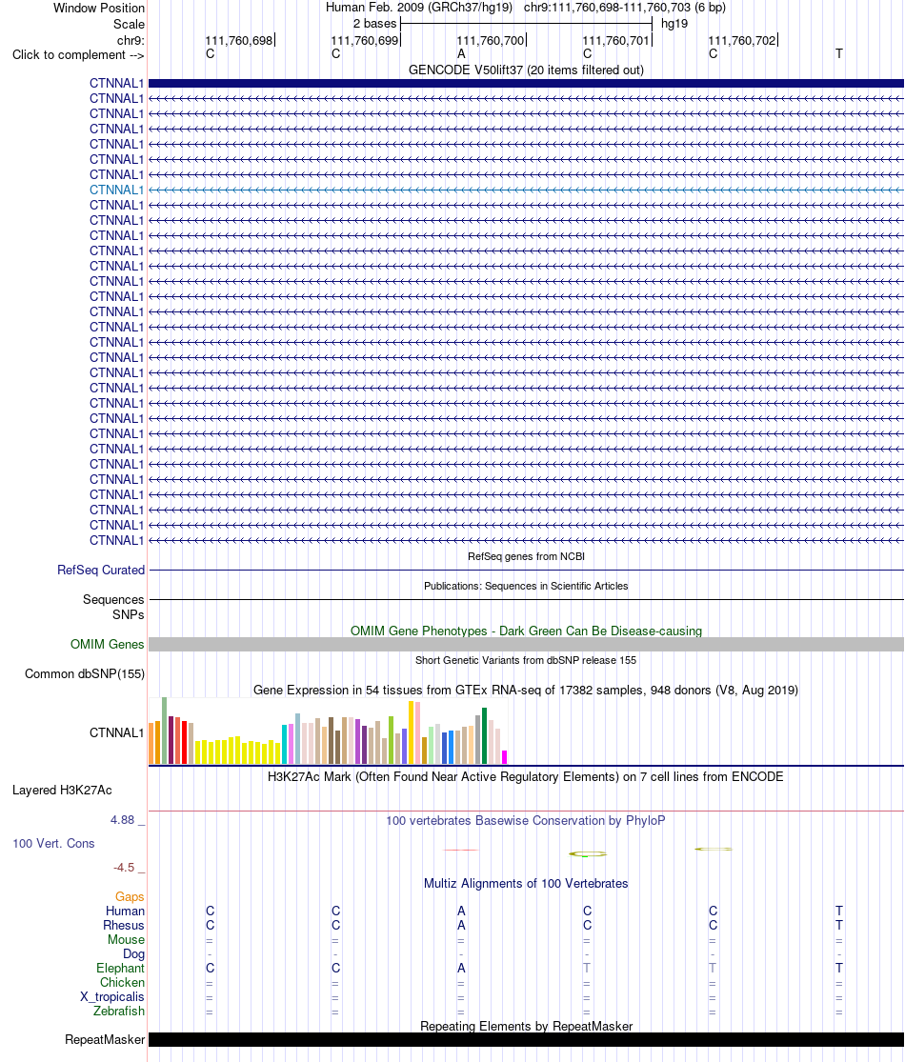The image size is (905, 1062).
Task: Click the red PhyloP conservation line
Action: (x=461, y=850)
